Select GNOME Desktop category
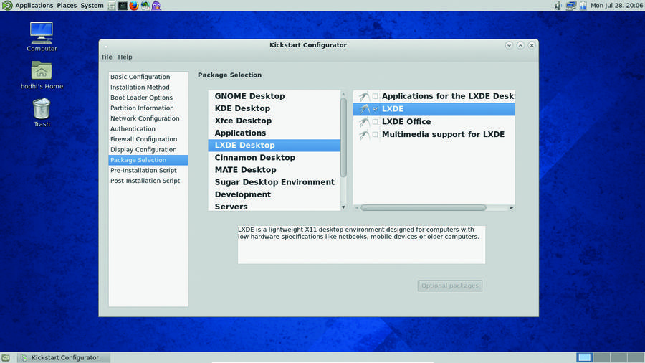645x363 pixels. 274,96
